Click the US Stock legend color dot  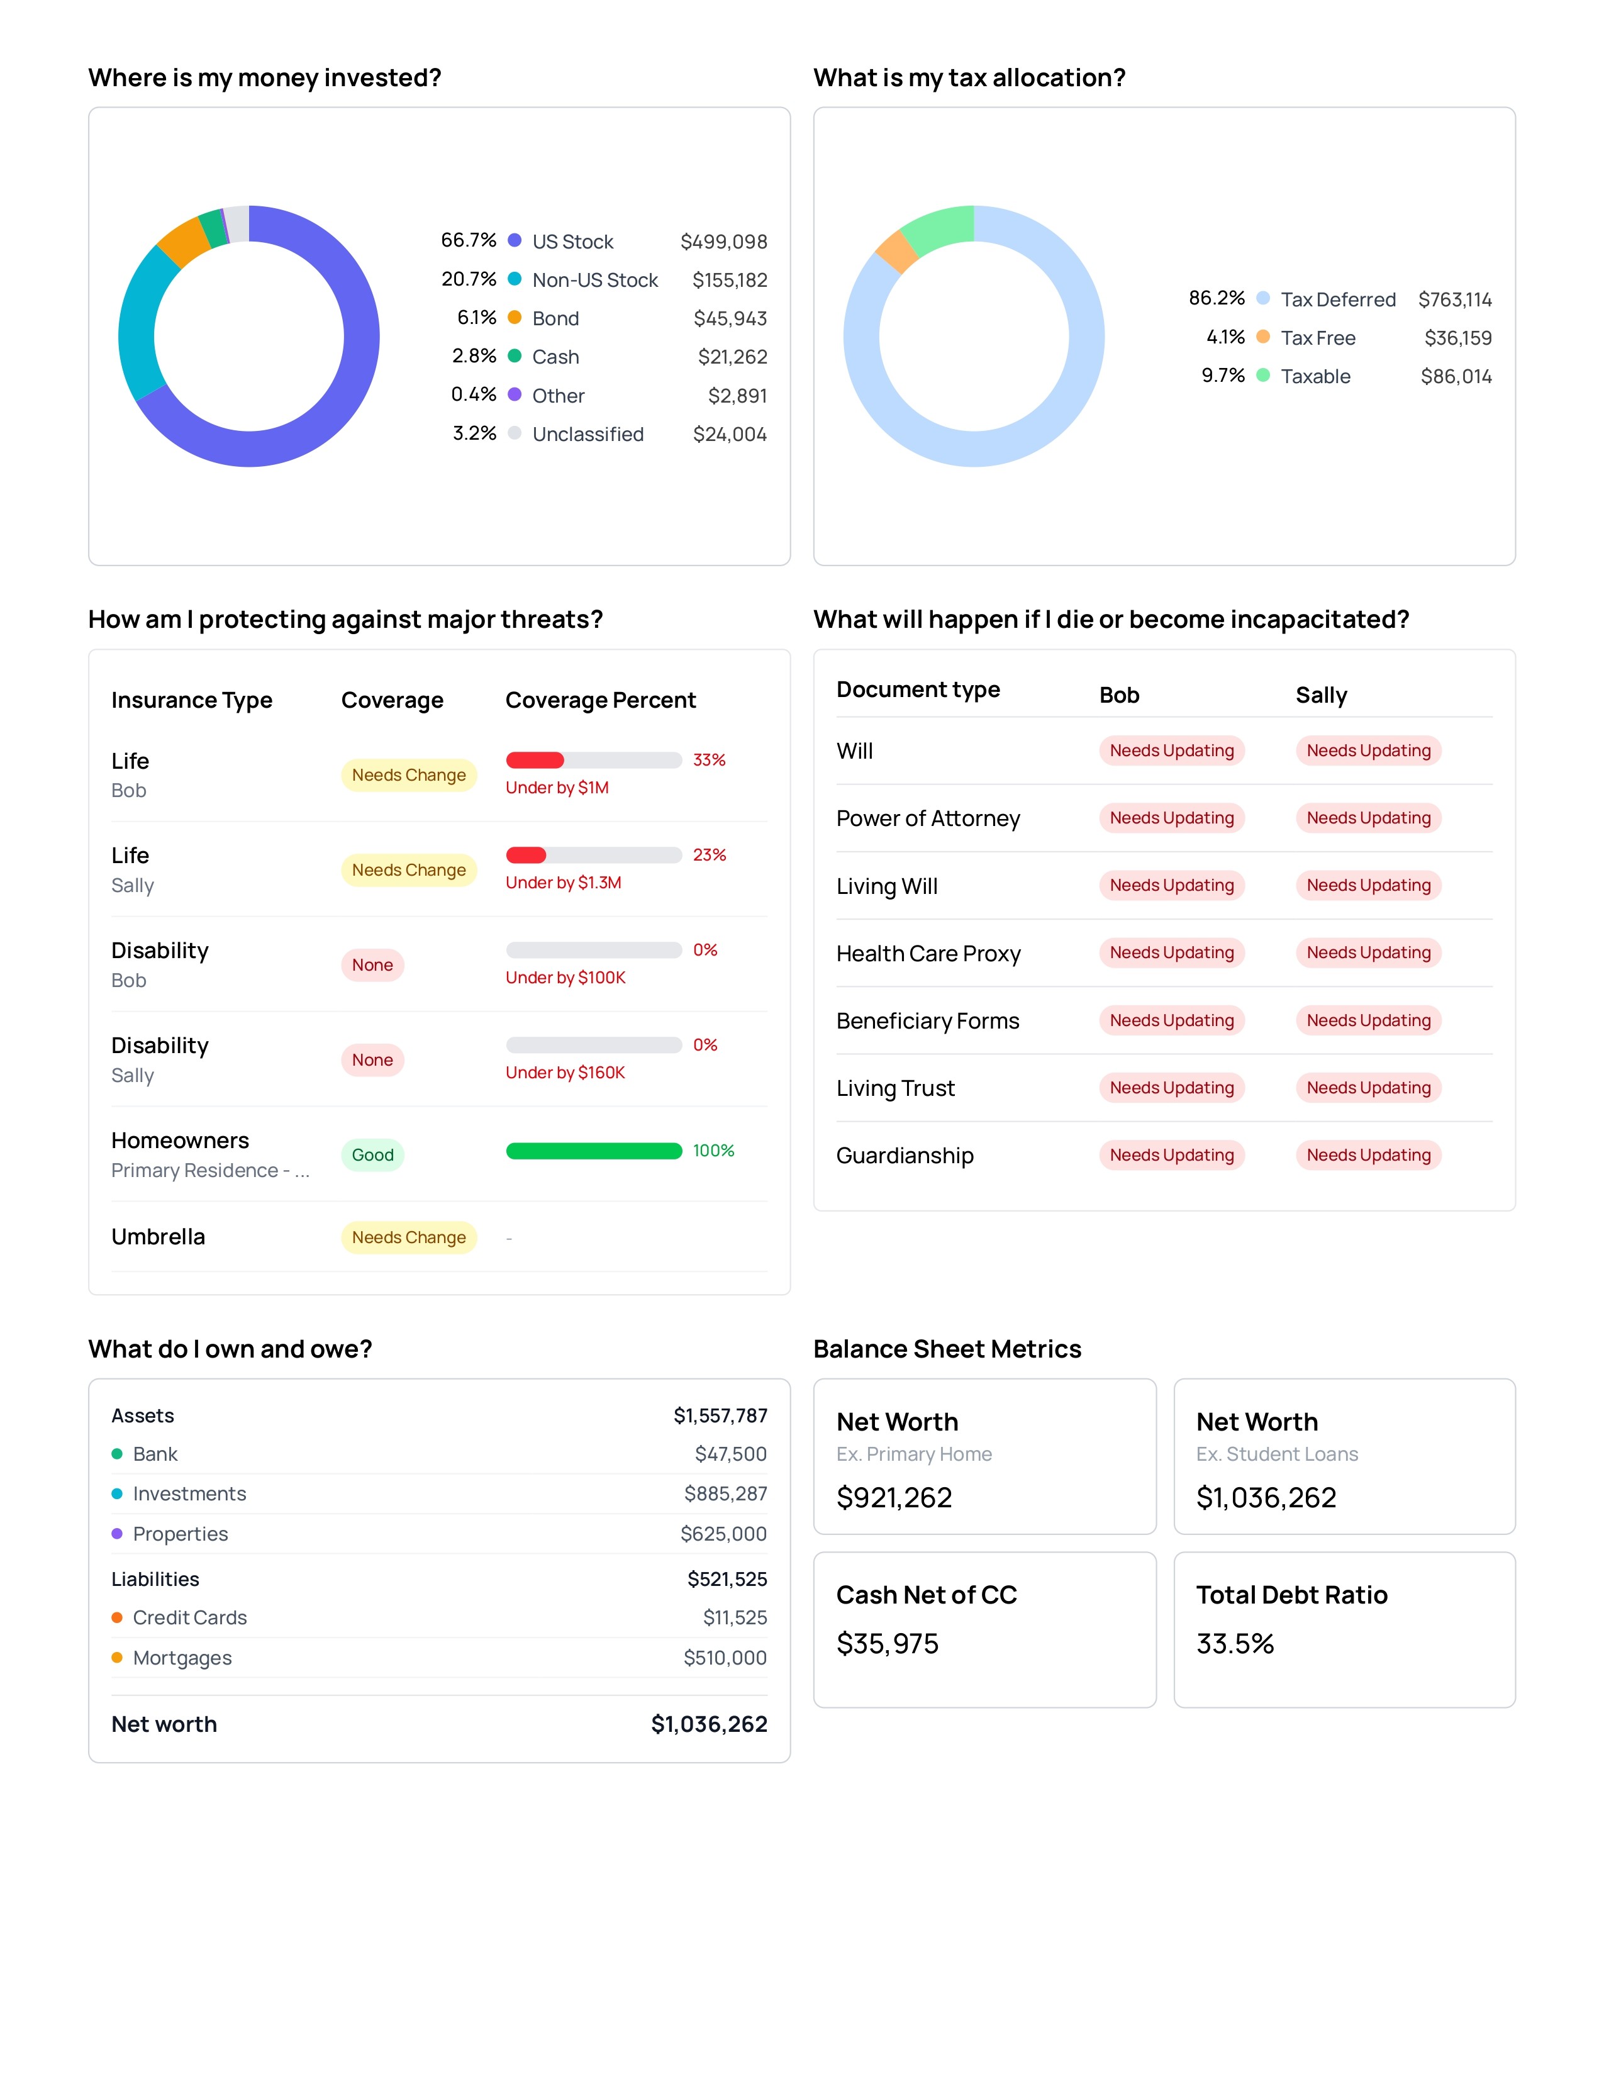coord(514,240)
